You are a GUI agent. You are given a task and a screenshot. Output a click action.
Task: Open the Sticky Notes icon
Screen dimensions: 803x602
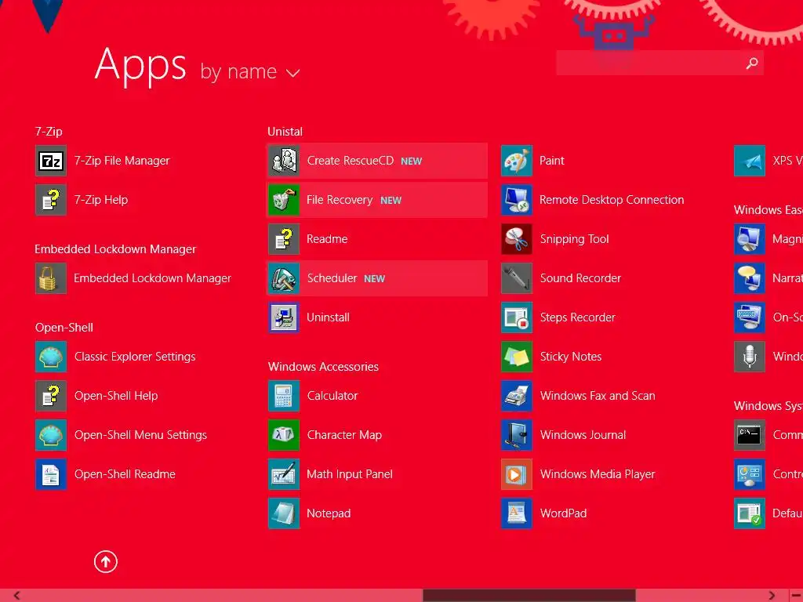pyautogui.click(x=517, y=357)
